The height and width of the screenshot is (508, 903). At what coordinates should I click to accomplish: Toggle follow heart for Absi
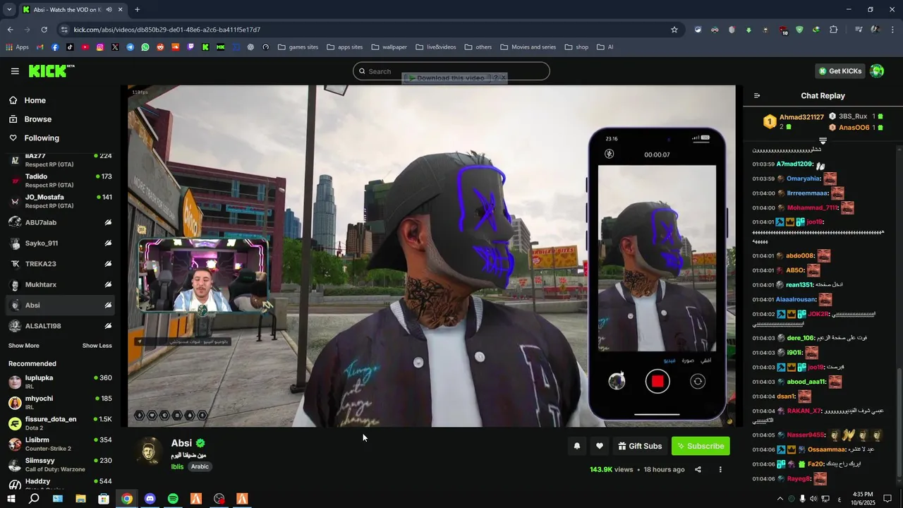click(600, 446)
